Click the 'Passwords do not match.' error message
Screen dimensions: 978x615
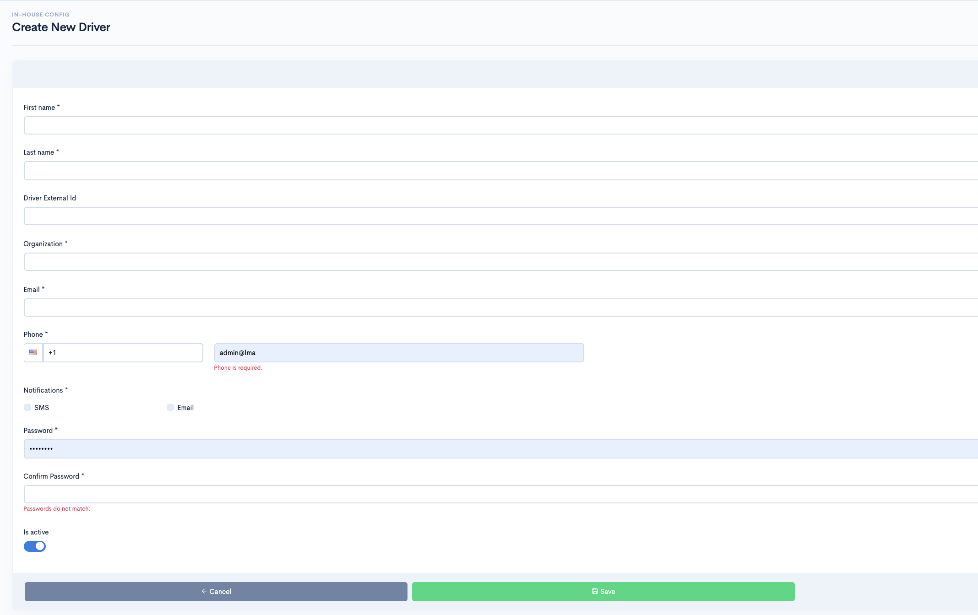57,509
